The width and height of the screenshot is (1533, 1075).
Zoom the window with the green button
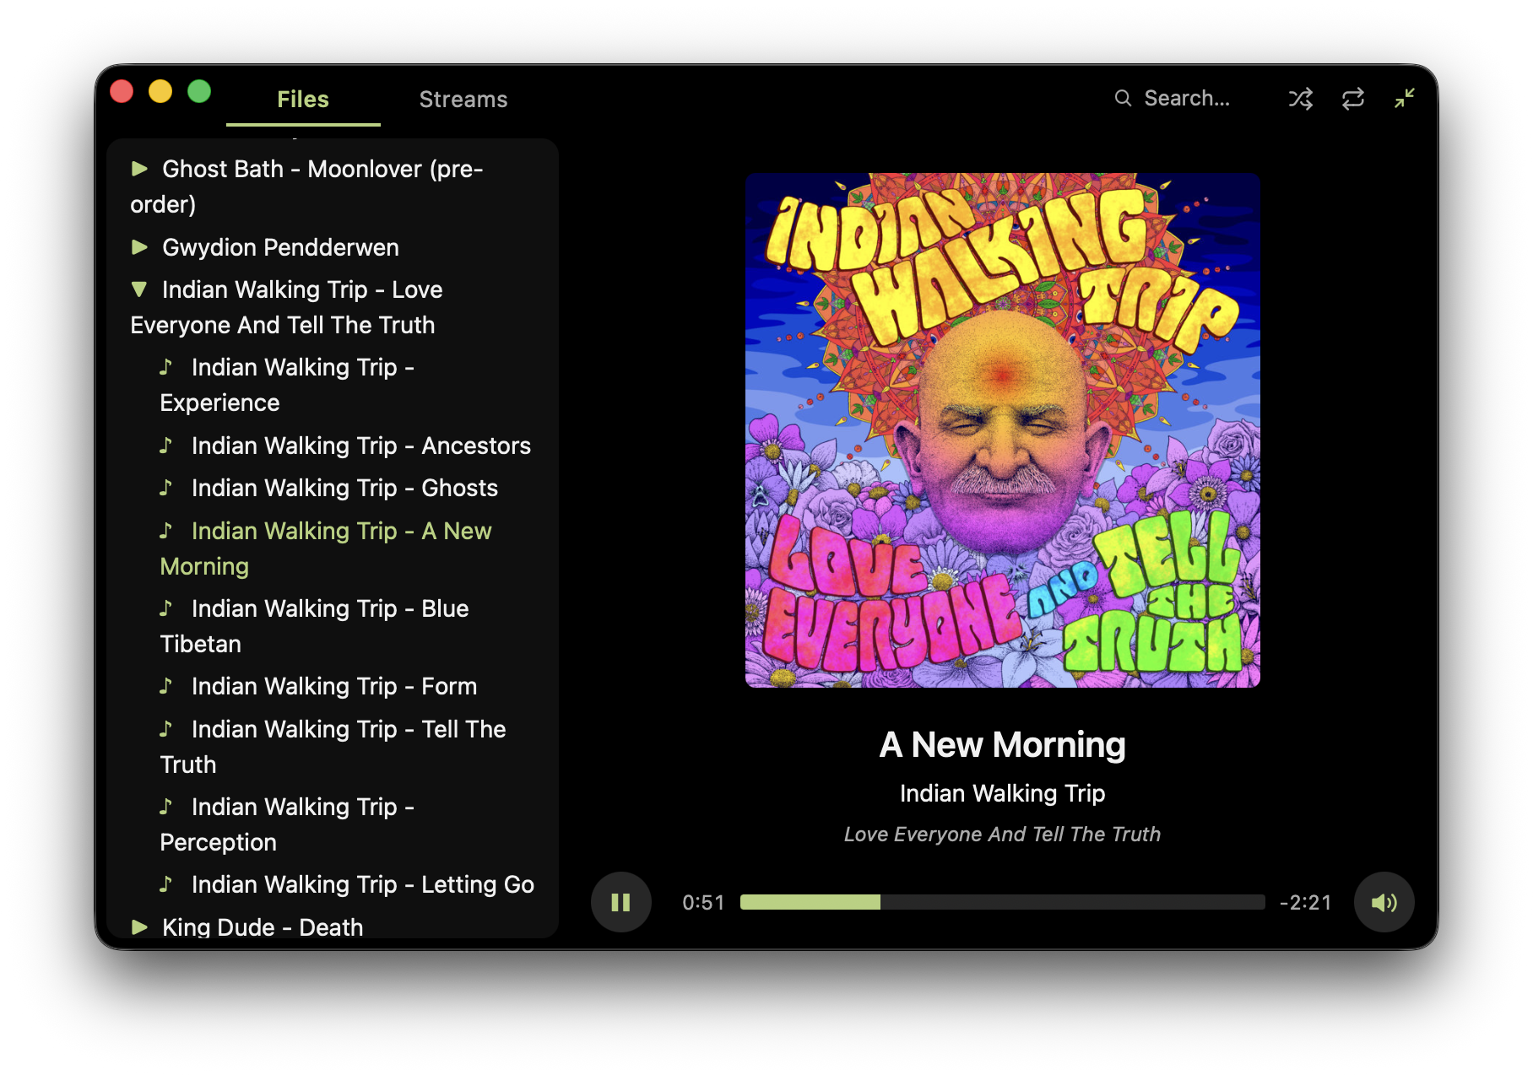tap(199, 91)
